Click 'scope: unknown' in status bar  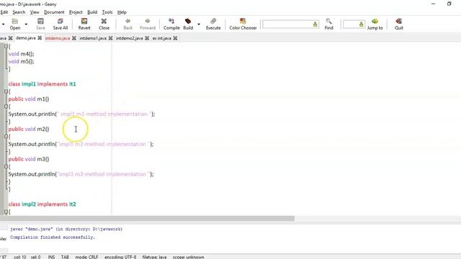(188, 257)
